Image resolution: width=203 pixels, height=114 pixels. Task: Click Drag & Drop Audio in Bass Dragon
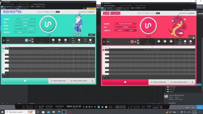[179, 82]
